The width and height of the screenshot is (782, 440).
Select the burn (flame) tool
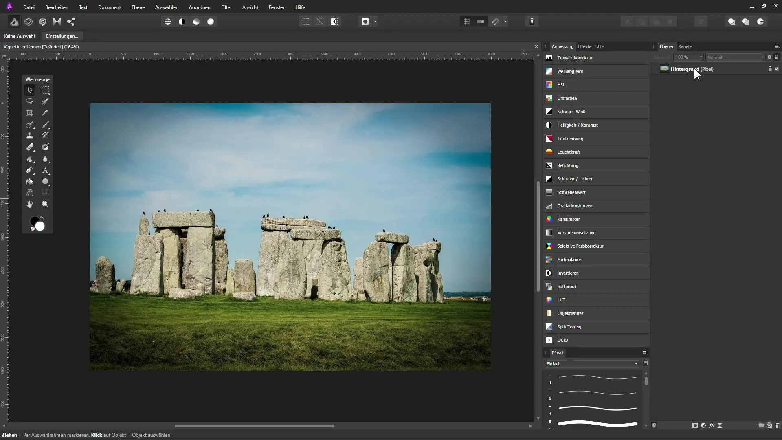pyautogui.click(x=30, y=159)
